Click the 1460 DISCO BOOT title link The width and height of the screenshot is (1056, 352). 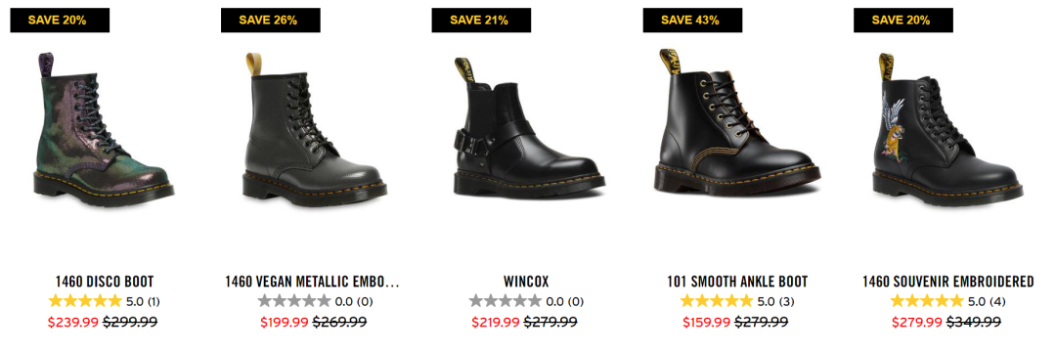tap(105, 282)
